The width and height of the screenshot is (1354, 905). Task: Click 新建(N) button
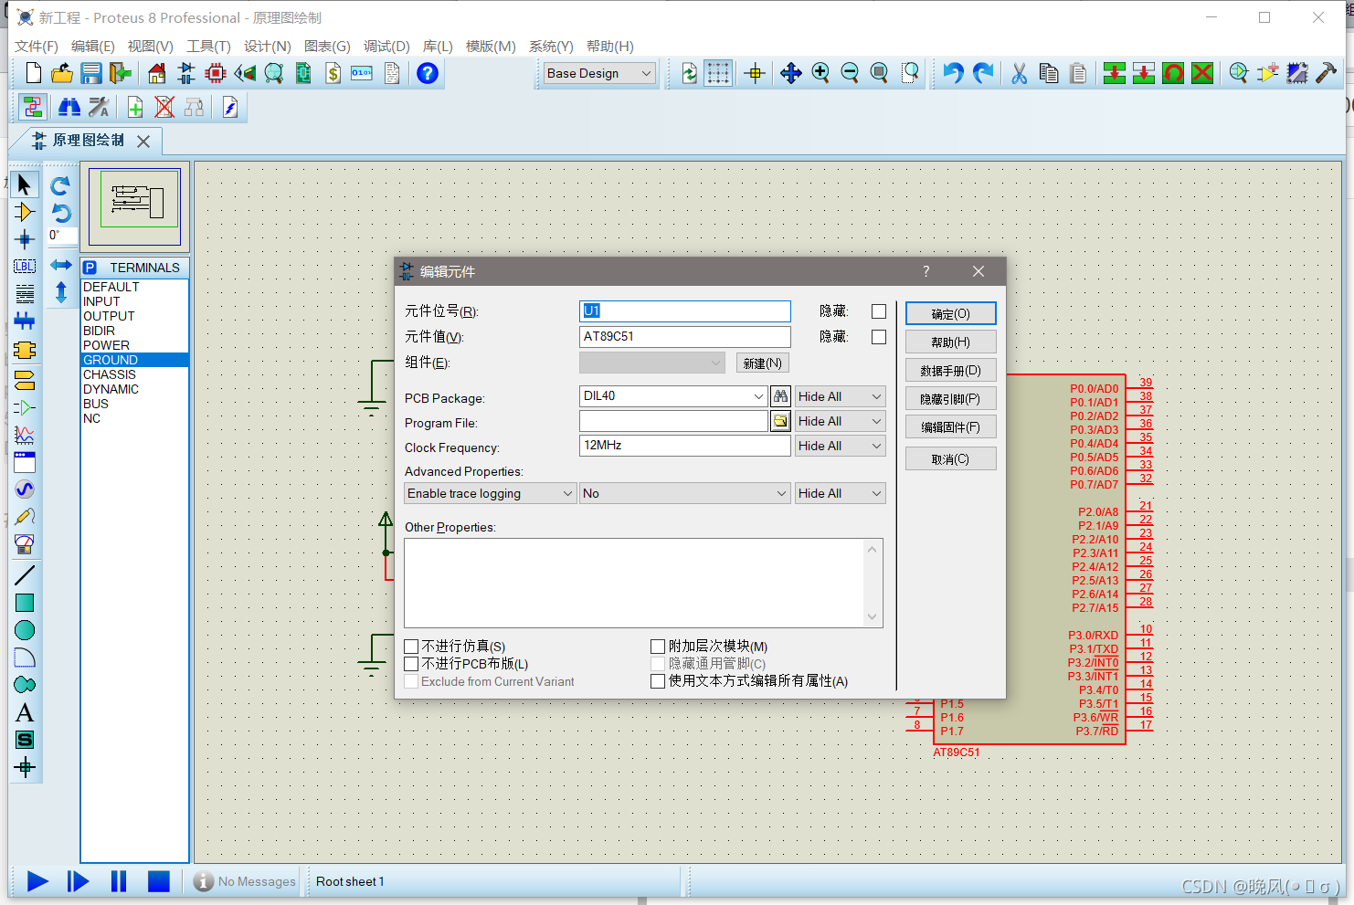pos(763,363)
